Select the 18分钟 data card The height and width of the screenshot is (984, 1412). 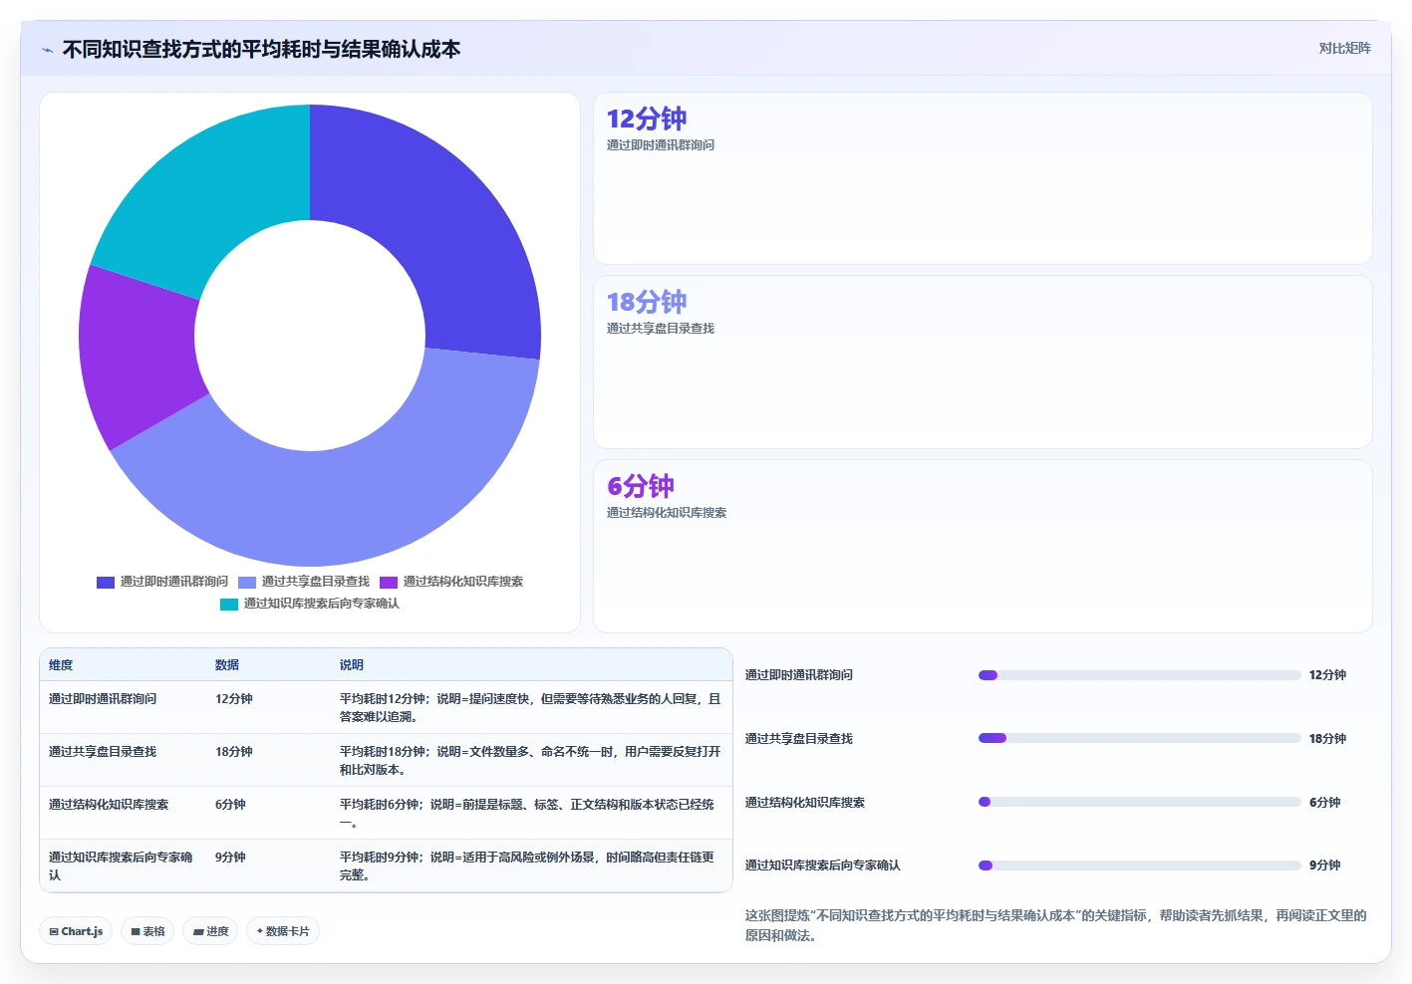click(x=983, y=363)
